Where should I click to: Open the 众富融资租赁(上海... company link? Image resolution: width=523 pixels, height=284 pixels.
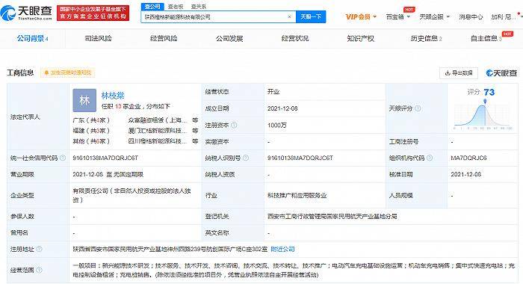pos(158,120)
